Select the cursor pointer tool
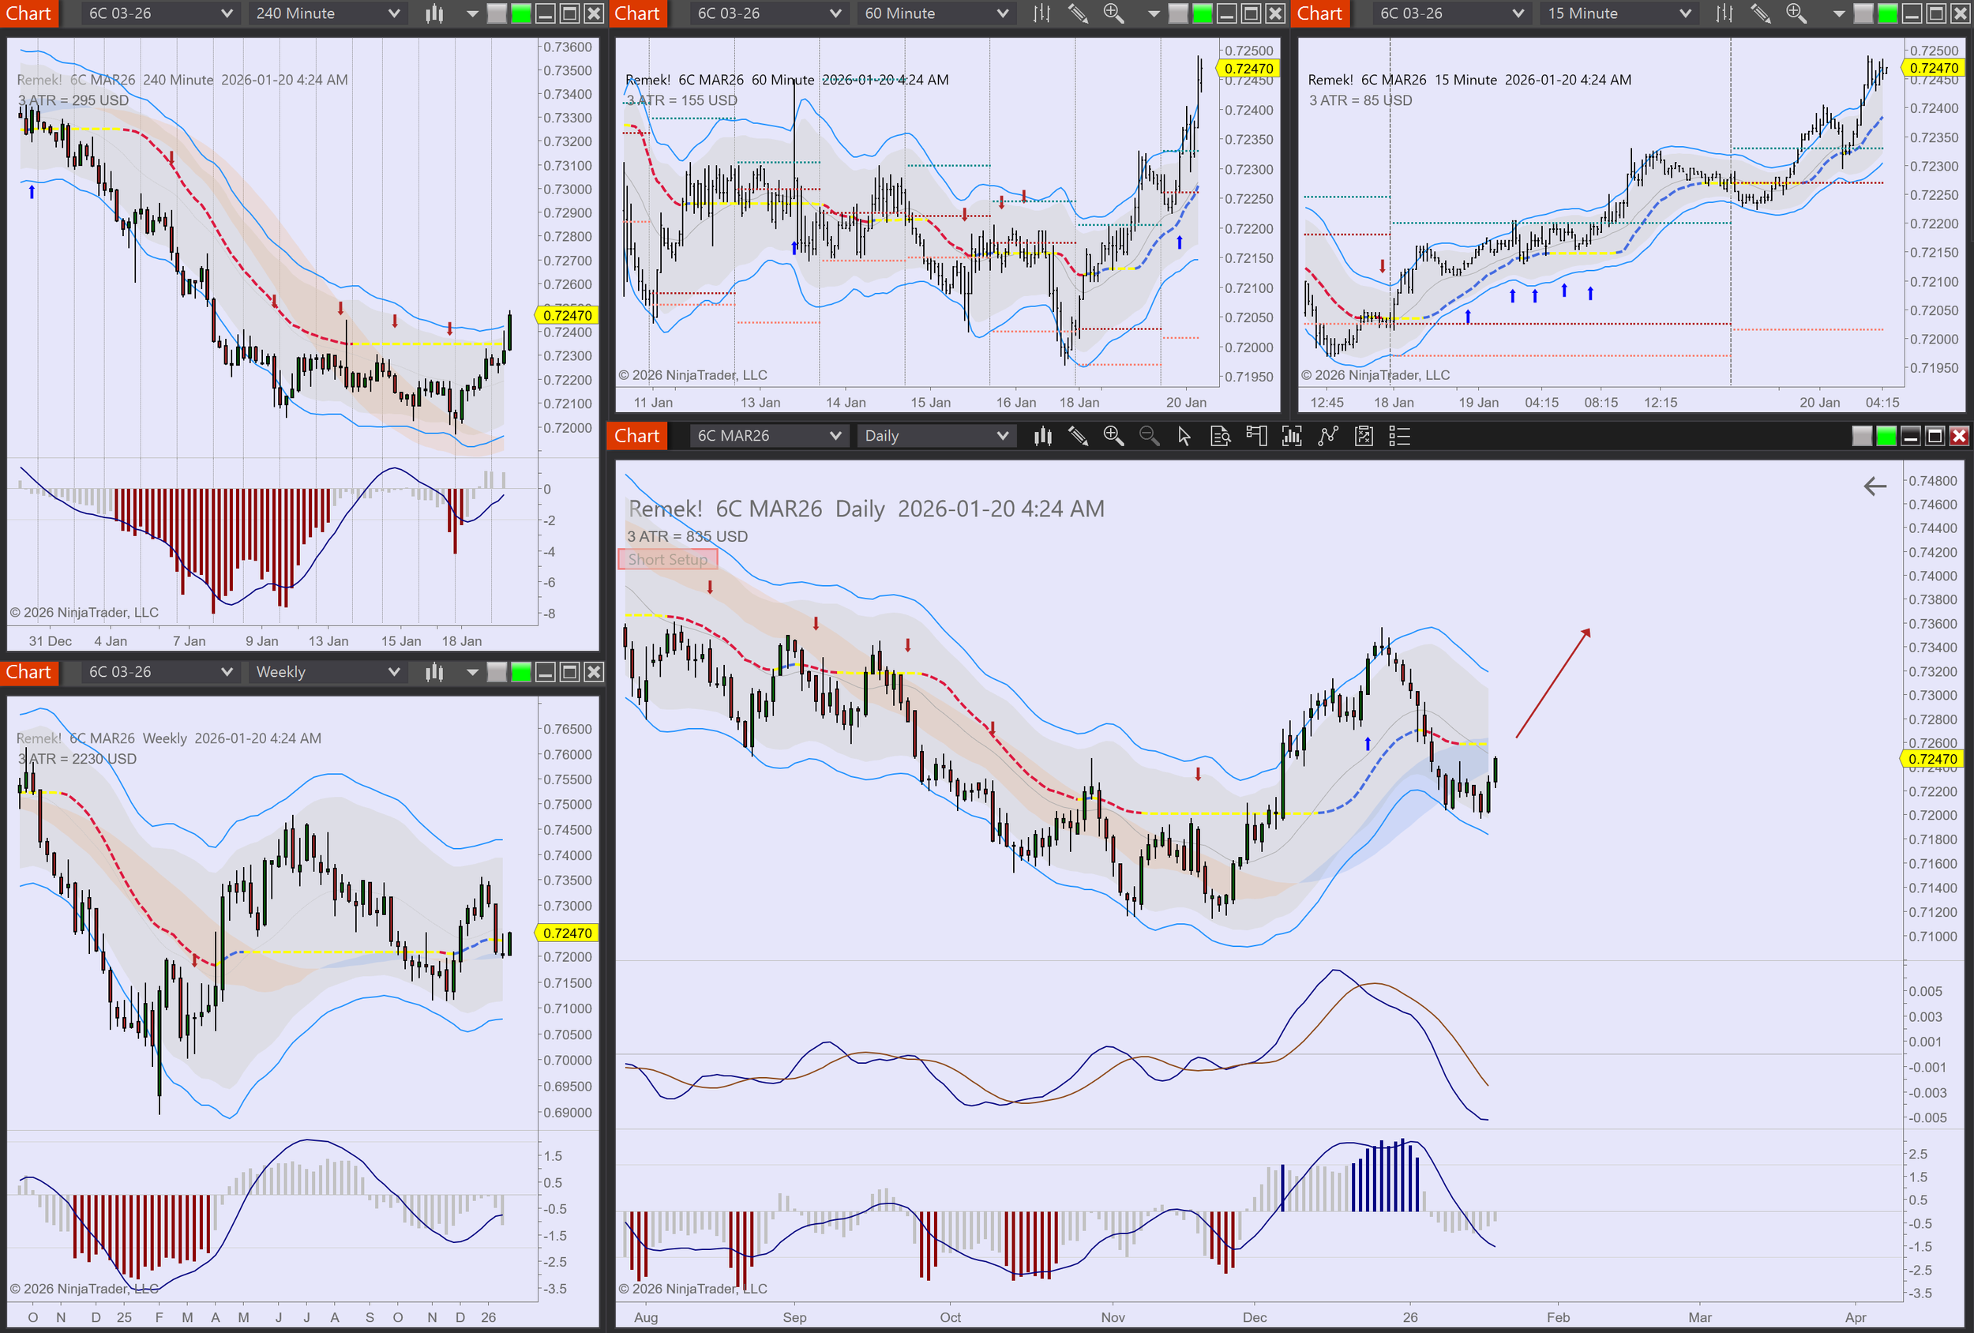 pos(1184,436)
